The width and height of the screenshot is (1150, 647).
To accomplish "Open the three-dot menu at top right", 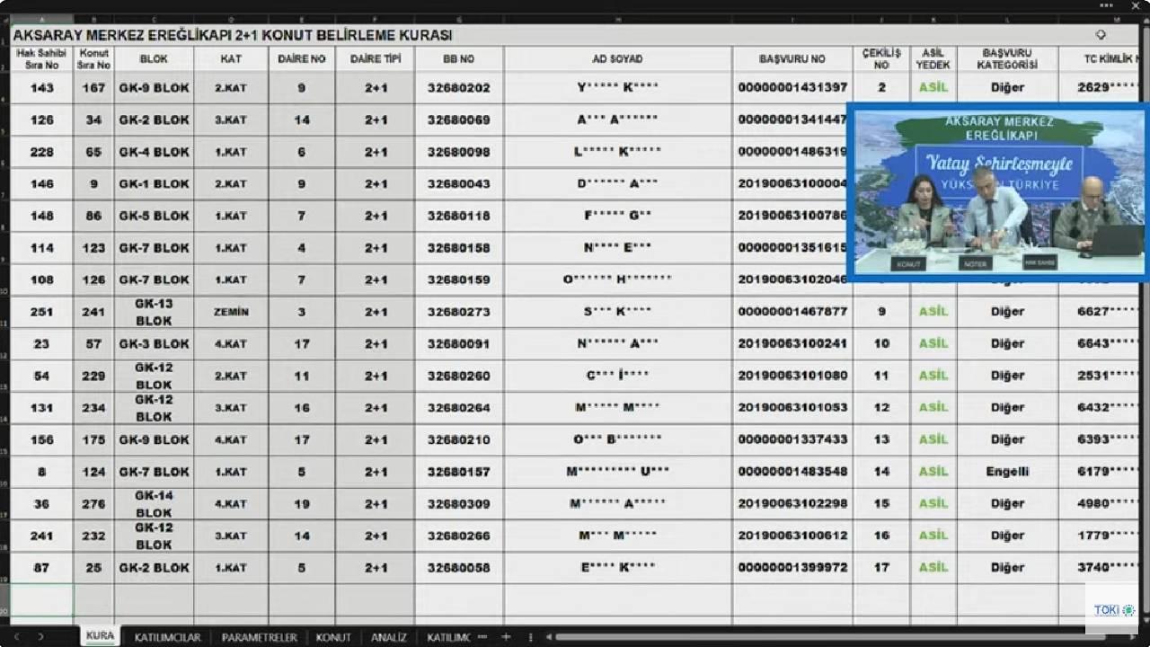I will tap(1106, 5).
